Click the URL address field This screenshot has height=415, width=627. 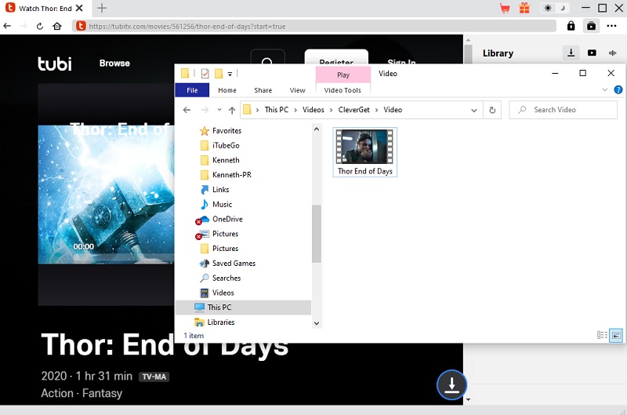(314, 27)
